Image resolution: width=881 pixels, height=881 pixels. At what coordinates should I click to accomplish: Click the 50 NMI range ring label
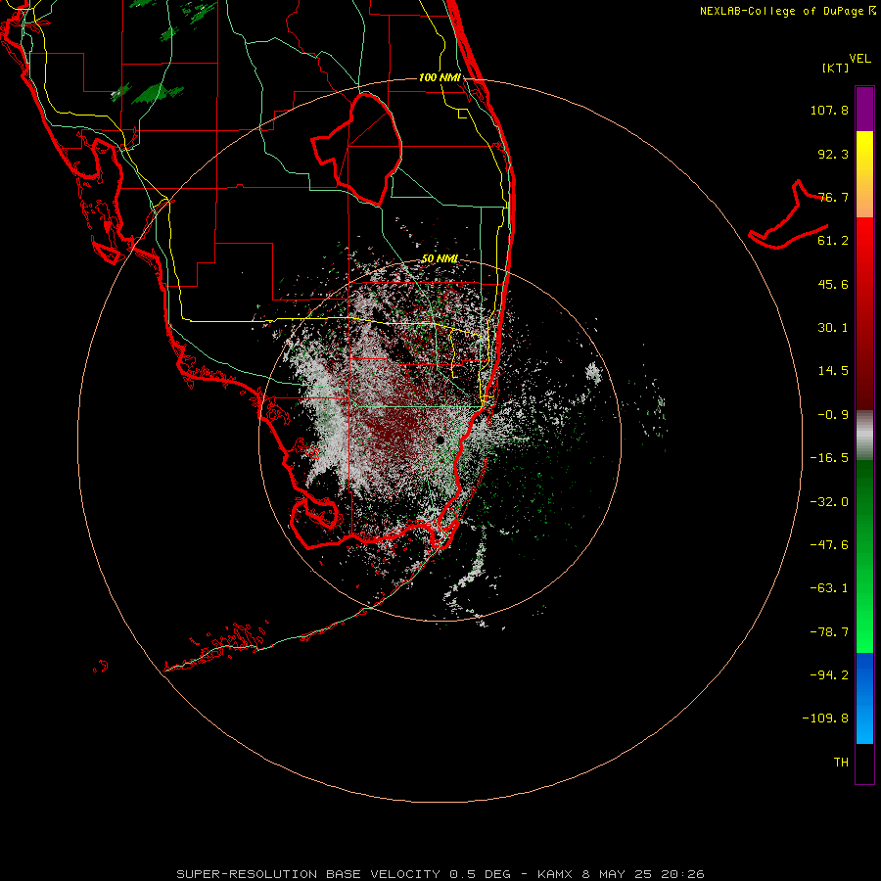pos(440,258)
